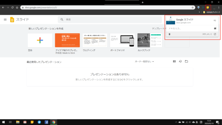Click the Bing extension icon

(x=203, y=8)
